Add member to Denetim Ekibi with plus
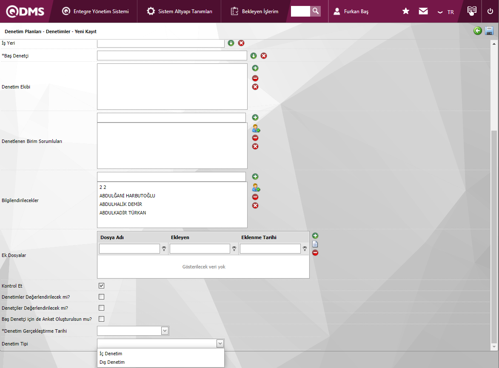Image resolution: width=499 pixels, height=368 pixels. point(255,68)
